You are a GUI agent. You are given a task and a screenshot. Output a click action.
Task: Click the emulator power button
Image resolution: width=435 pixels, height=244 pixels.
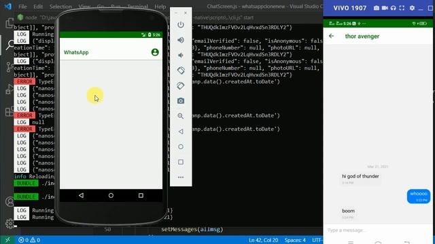point(181,24)
